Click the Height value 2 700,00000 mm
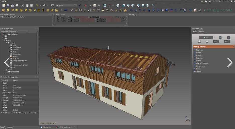The image size is (235, 129). [19, 95]
